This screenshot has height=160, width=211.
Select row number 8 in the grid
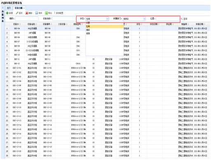tap(7, 59)
